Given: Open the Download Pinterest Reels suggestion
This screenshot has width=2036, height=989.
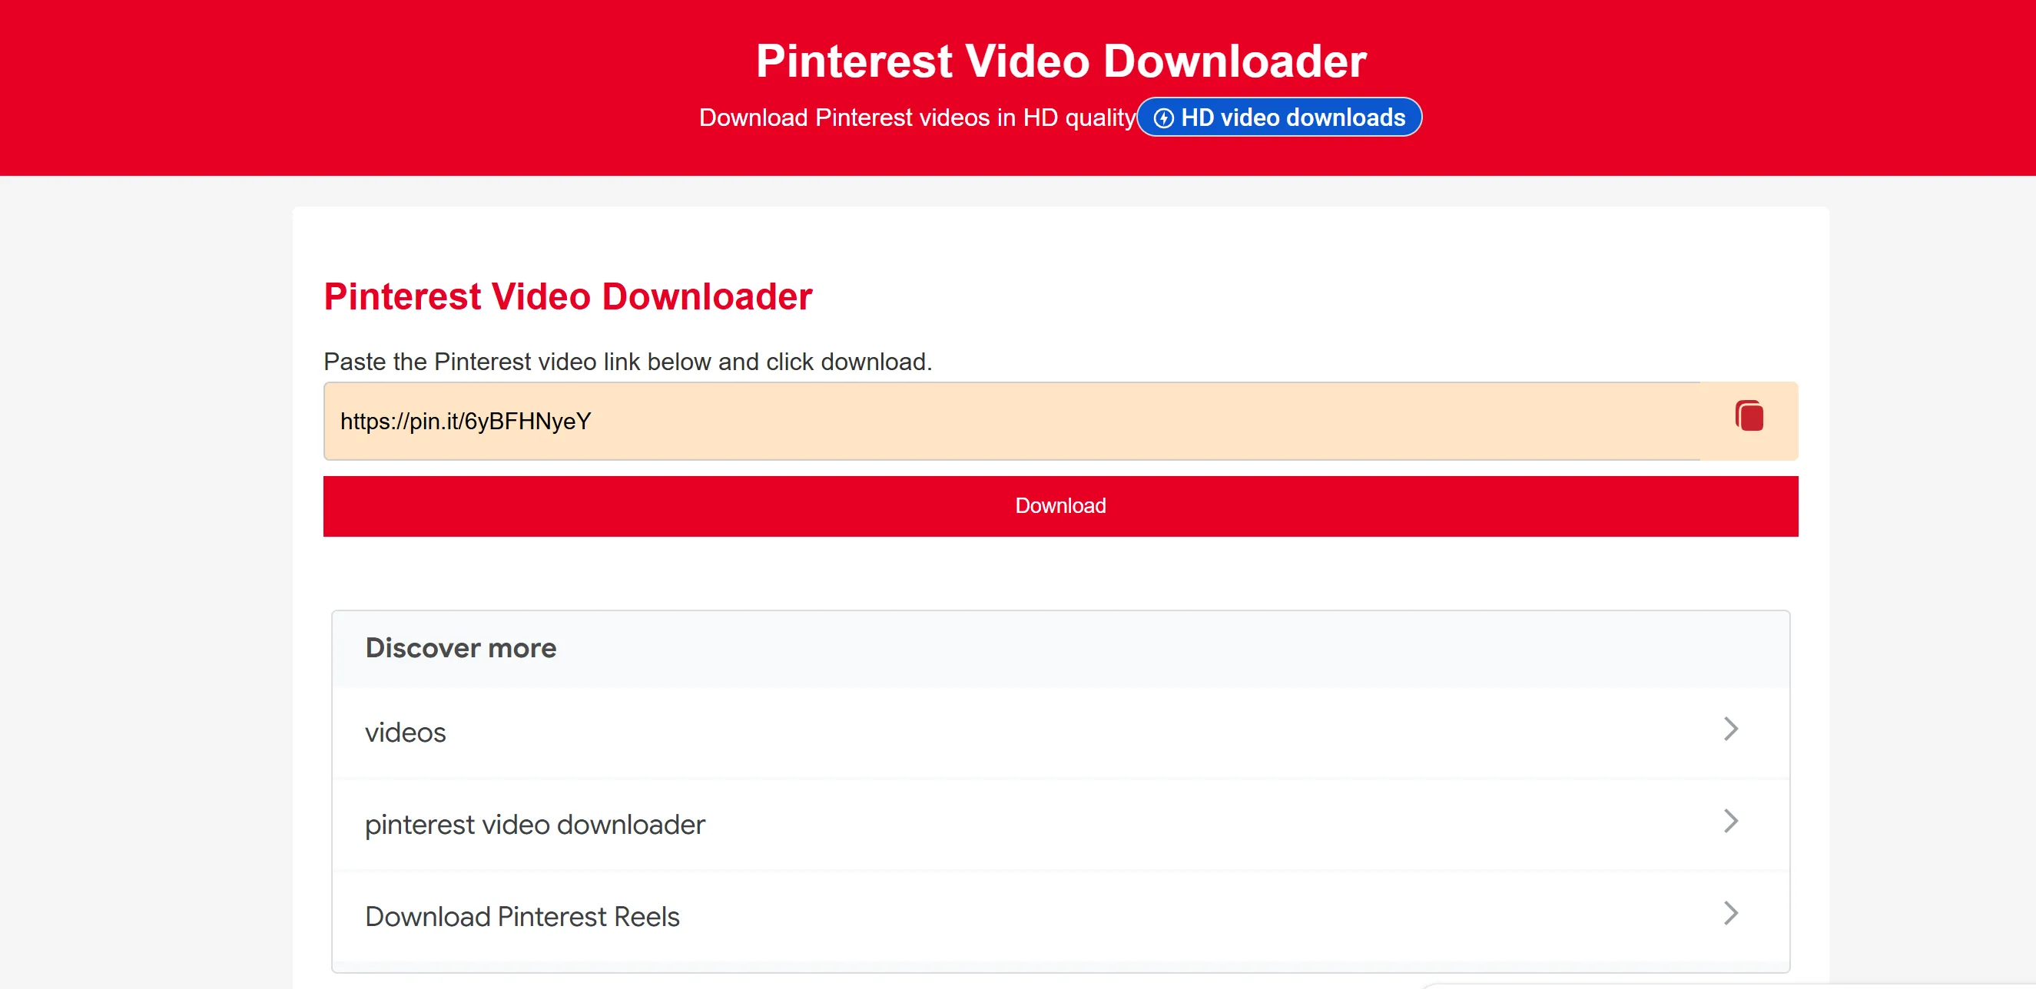Looking at the screenshot, I should click(x=1059, y=916).
